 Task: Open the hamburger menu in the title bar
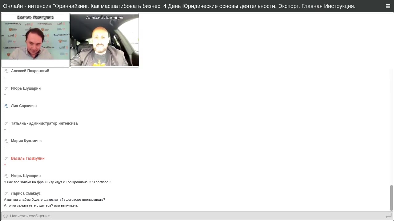pyautogui.click(x=388, y=6)
